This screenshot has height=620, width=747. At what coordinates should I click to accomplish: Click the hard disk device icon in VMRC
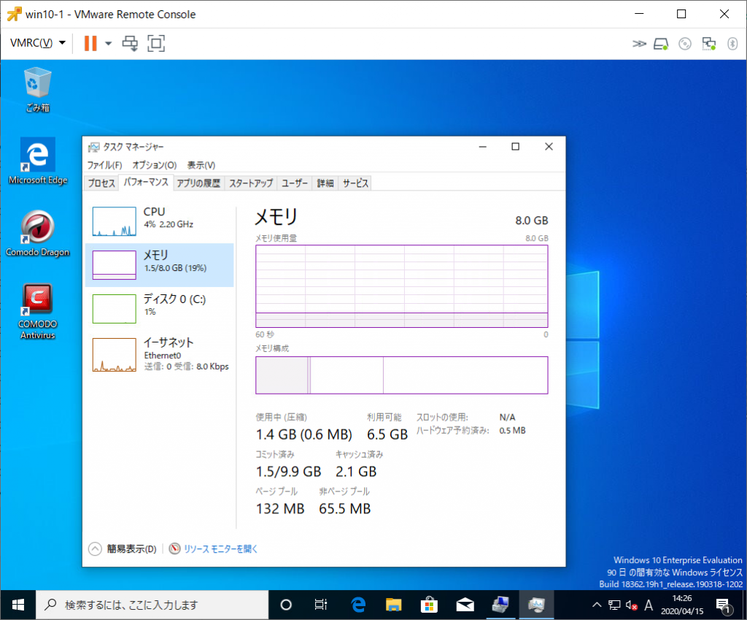[661, 44]
